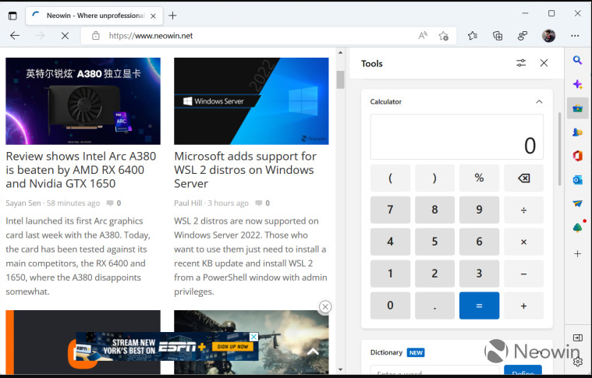The image size is (592, 378).
Task: Open the tab actions menu
Action: pyautogui.click(x=12, y=16)
